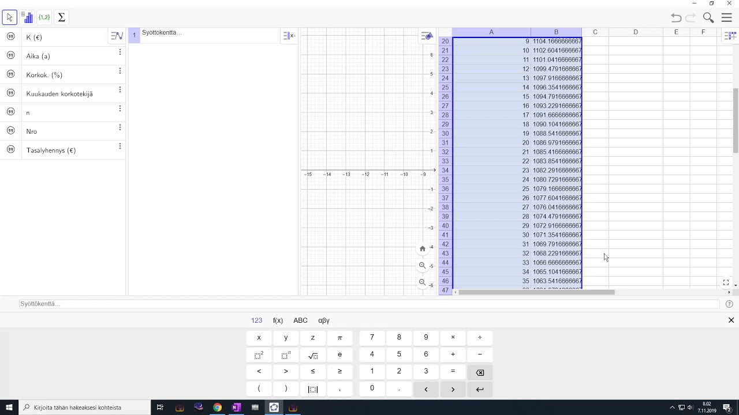The height and width of the screenshot is (415, 739).
Task: Toggle visibility marker of Aika (a)
Action: [10, 56]
